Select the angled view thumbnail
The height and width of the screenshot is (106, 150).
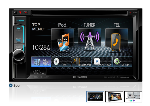[x=114, y=97]
